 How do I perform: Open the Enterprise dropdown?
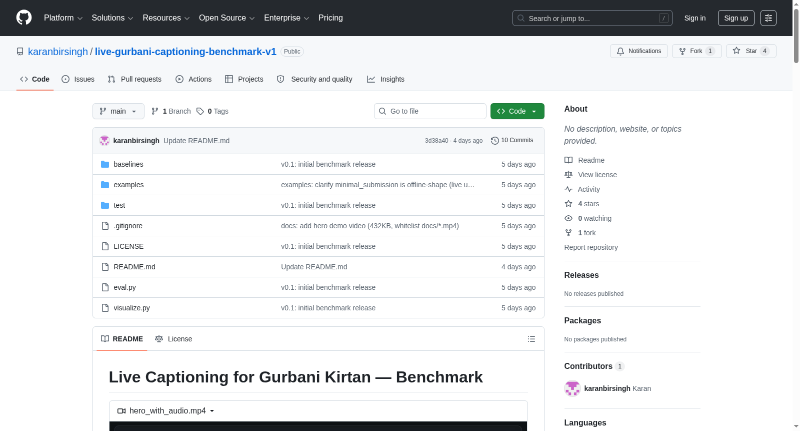pos(286,18)
